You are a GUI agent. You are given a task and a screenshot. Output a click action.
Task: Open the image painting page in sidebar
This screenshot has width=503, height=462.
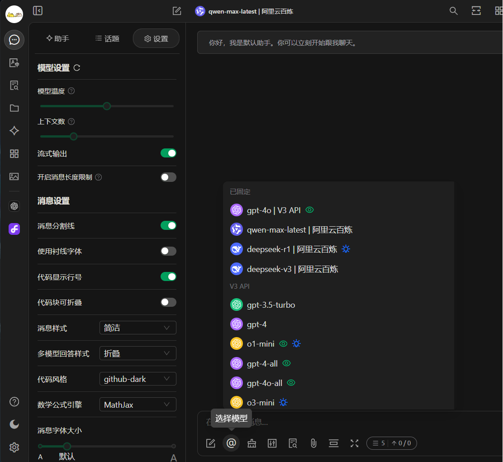point(14,176)
